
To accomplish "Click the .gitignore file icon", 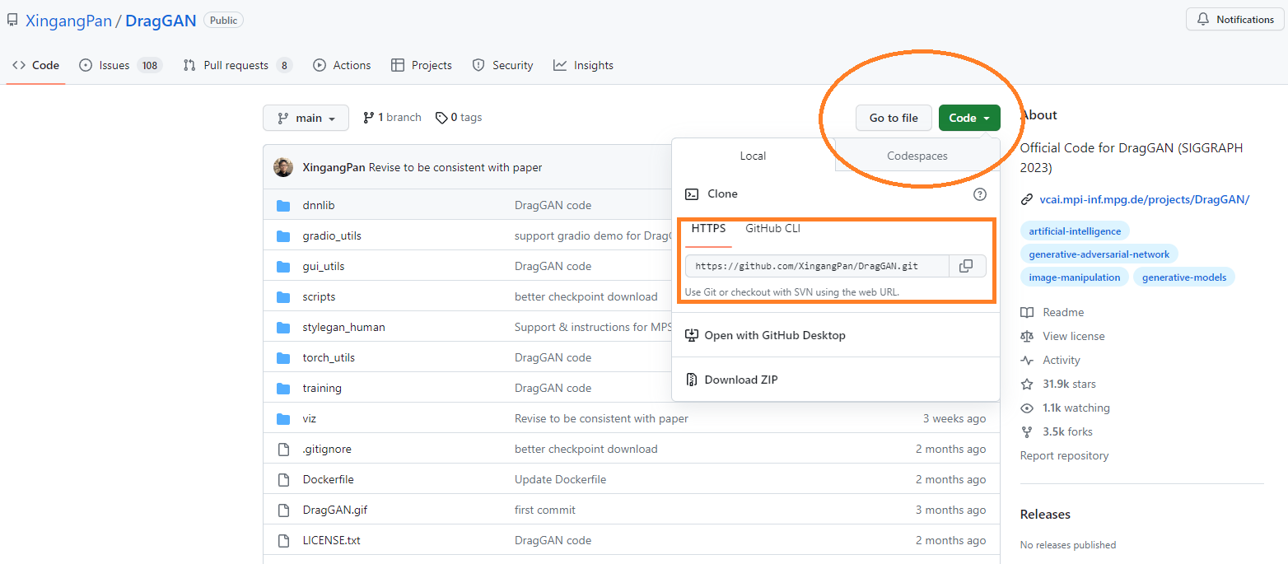I will (x=283, y=449).
